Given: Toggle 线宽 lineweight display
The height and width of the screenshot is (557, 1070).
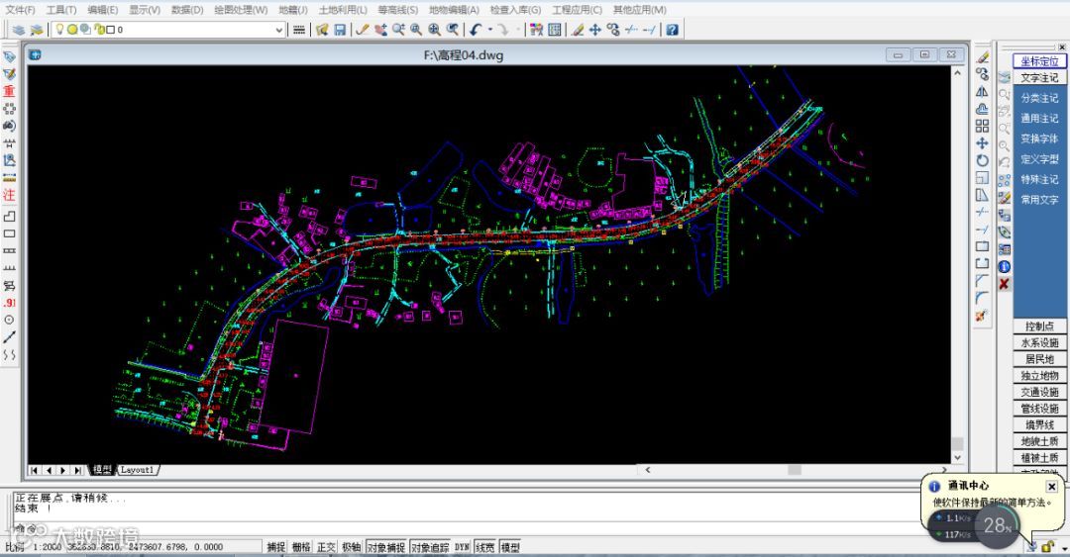Looking at the screenshot, I should 484,547.
